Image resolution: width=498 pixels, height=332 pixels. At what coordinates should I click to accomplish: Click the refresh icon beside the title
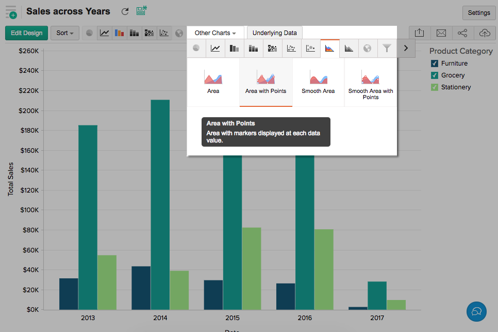click(125, 11)
